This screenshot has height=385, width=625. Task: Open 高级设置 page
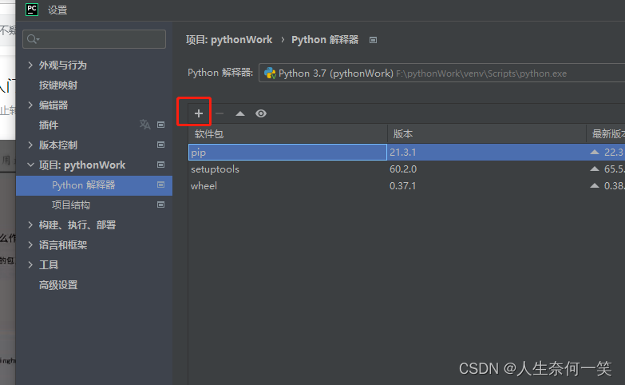point(58,285)
